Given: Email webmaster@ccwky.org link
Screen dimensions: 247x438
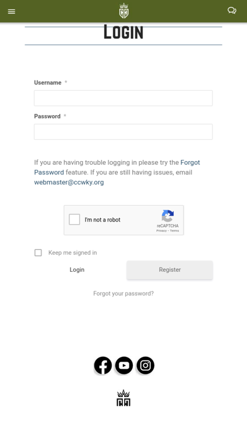Looking at the screenshot, I should (69, 182).
